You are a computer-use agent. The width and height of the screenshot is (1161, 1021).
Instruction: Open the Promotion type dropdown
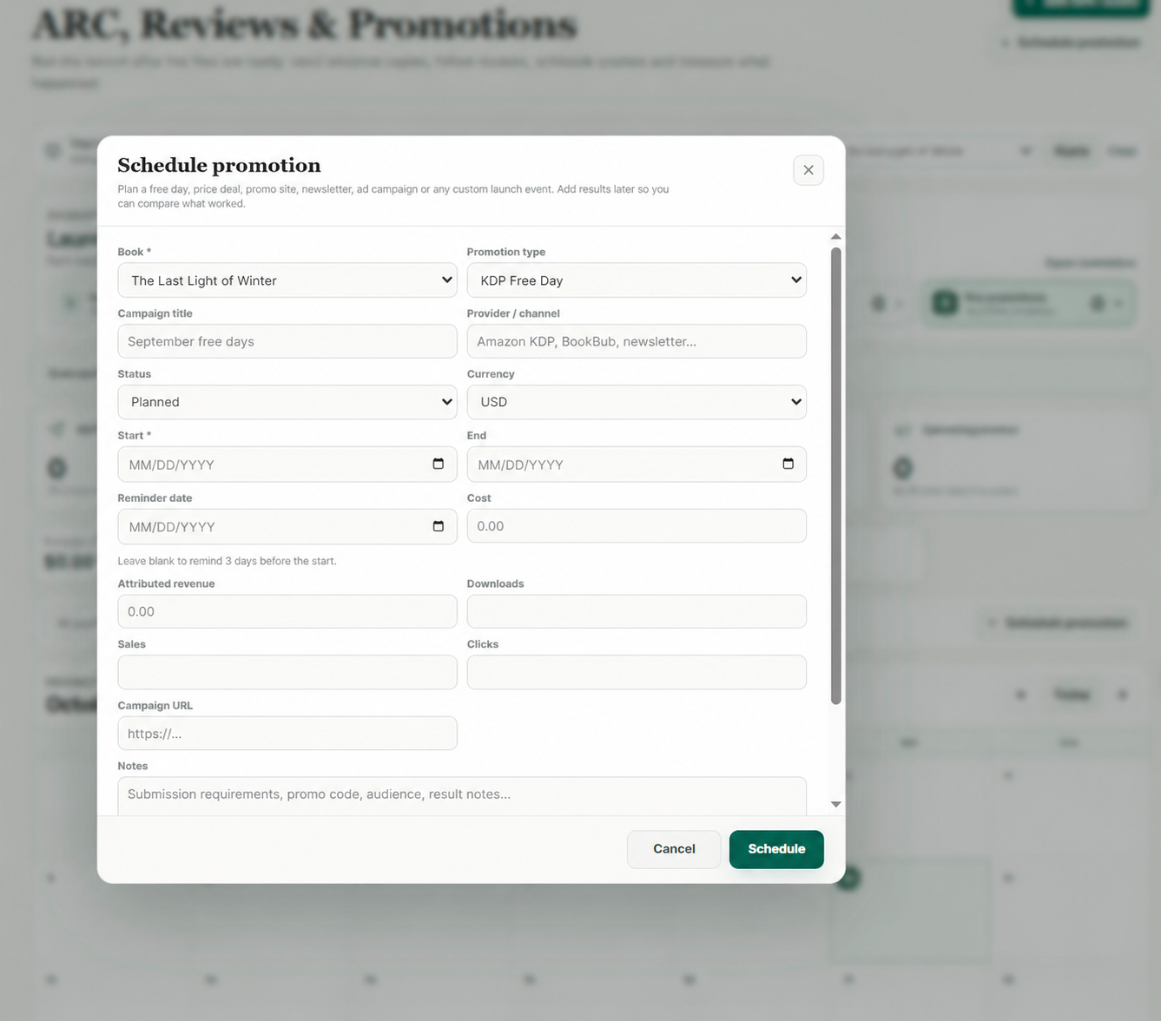click(637, 280)
